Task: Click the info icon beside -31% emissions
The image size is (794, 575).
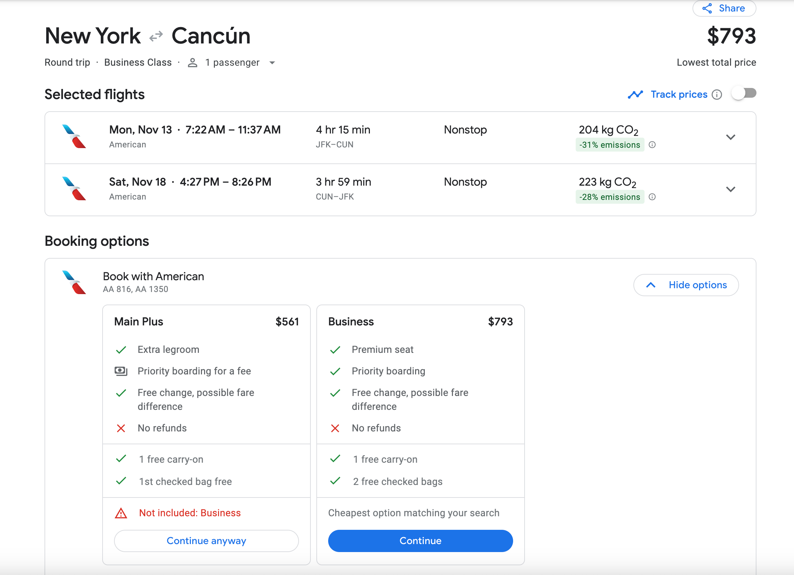Action: 652,145
